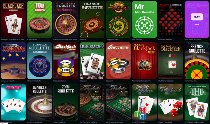Open American Roulette game tile
The width and height of the screenshot is (210, 124).
click(40, 102)
